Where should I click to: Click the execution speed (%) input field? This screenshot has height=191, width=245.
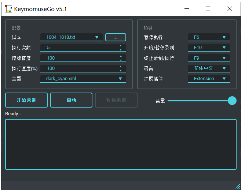83,68
